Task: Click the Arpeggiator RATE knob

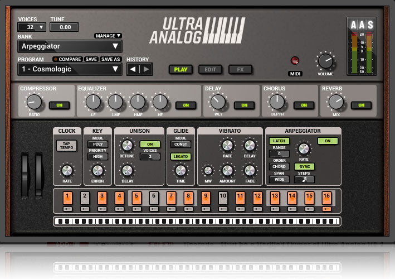Action: coord(304,149)
